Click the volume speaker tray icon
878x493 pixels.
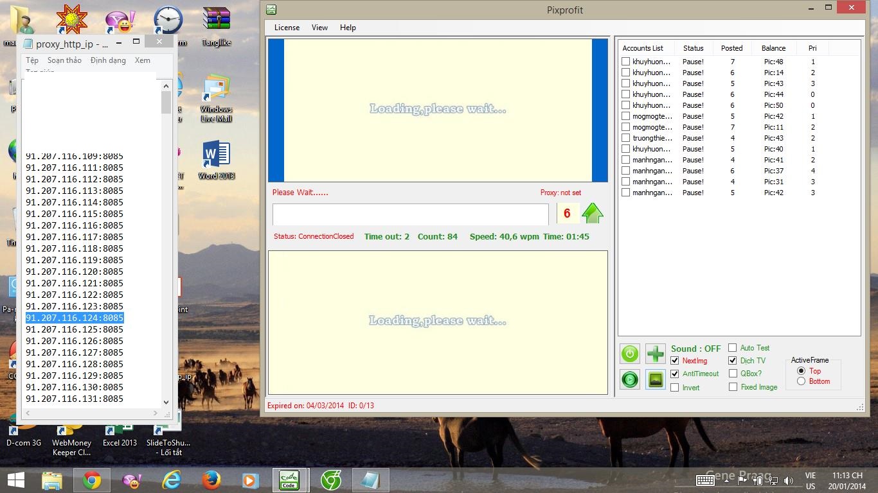(x=788, y=480)
